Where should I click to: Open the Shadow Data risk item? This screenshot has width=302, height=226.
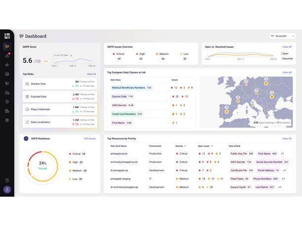59,84
